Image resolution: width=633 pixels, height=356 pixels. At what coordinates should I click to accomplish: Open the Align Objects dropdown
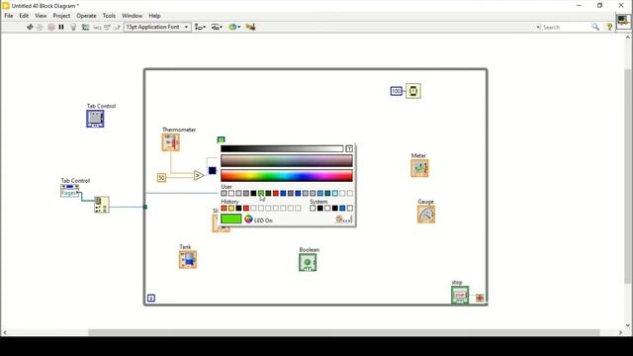click(200, 27)
